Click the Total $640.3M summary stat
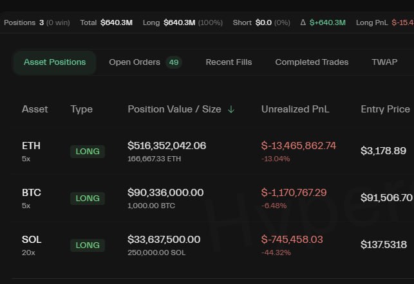Image resolution: width=414 pixels, height=284 pixels. click(106, 22)
